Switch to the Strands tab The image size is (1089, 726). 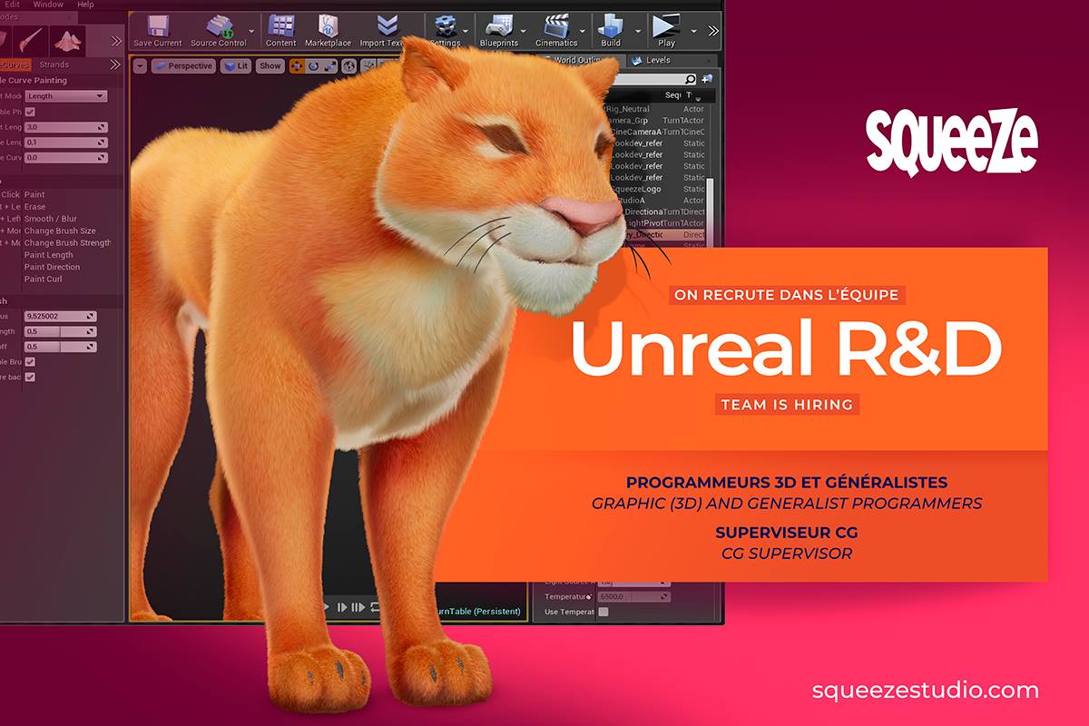54,64
